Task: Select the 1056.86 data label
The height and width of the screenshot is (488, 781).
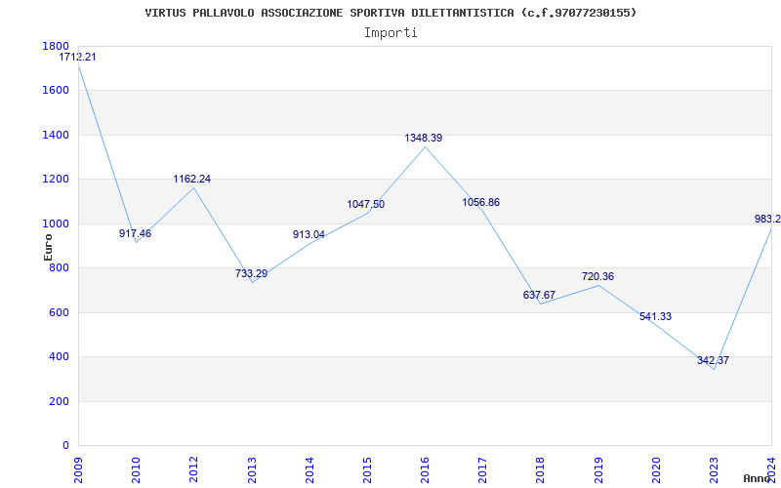Action: coord(481,202)
